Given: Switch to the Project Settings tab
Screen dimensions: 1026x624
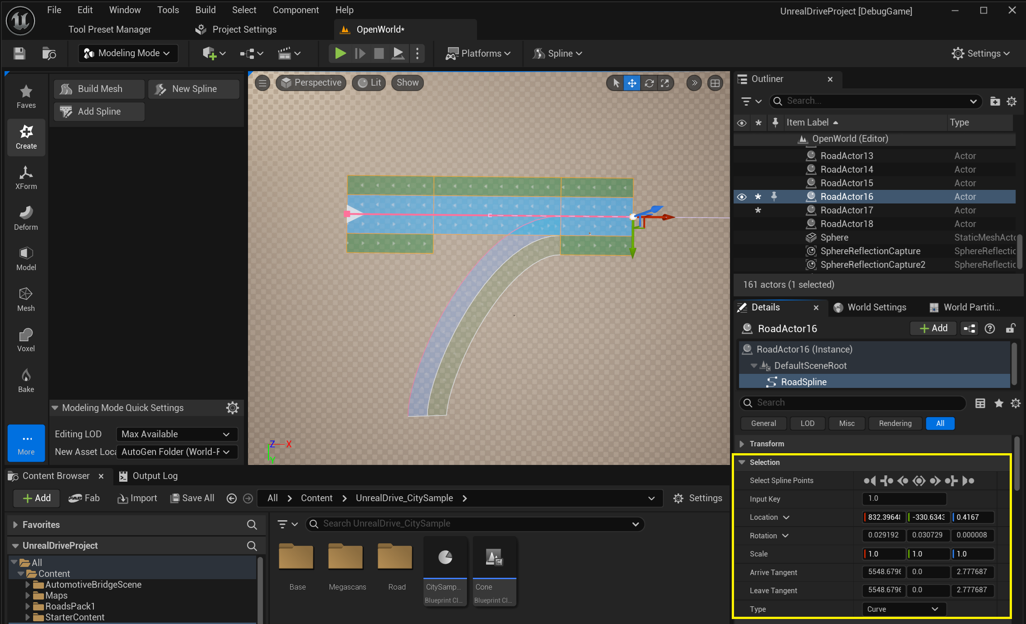Looking at the screenshot, I should point(237,29).
